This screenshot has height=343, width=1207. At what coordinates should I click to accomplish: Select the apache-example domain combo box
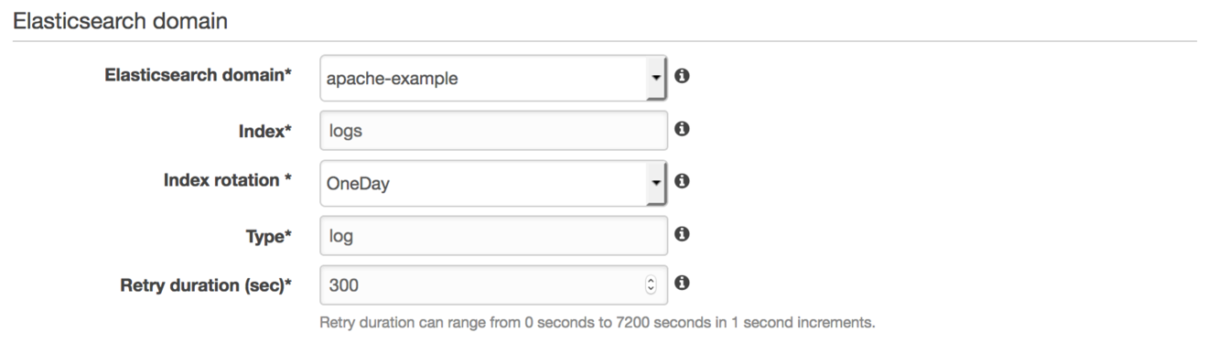tap(494, 79)
